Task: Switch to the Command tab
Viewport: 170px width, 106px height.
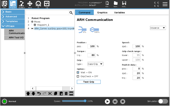Action: tap(84, 13)
